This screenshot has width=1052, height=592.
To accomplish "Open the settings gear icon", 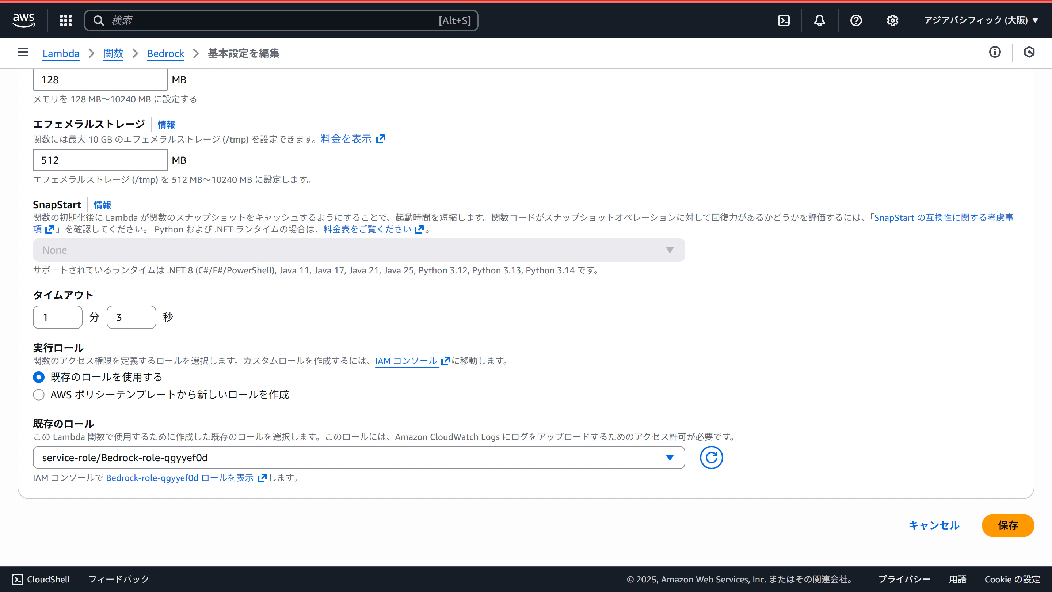I will [892, 20].
